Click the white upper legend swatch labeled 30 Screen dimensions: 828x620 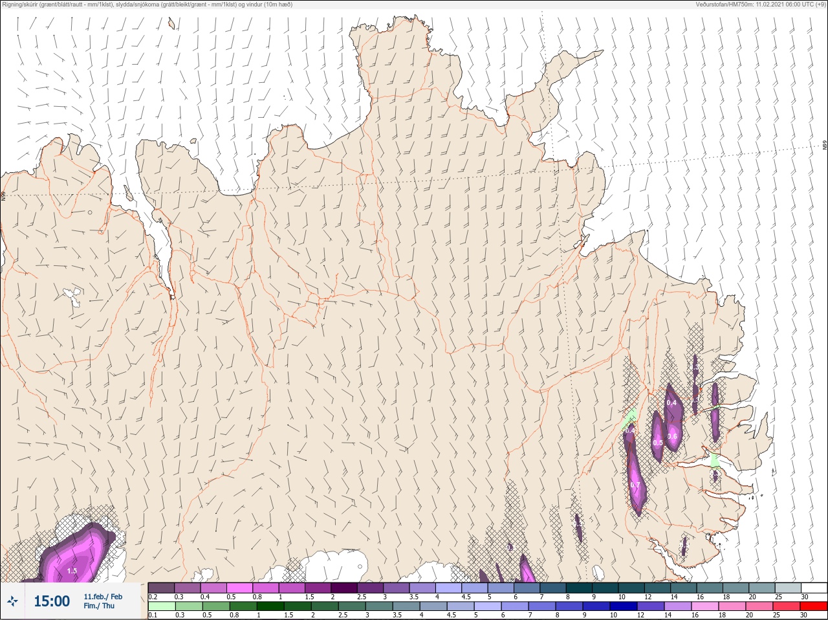point(814,588)
